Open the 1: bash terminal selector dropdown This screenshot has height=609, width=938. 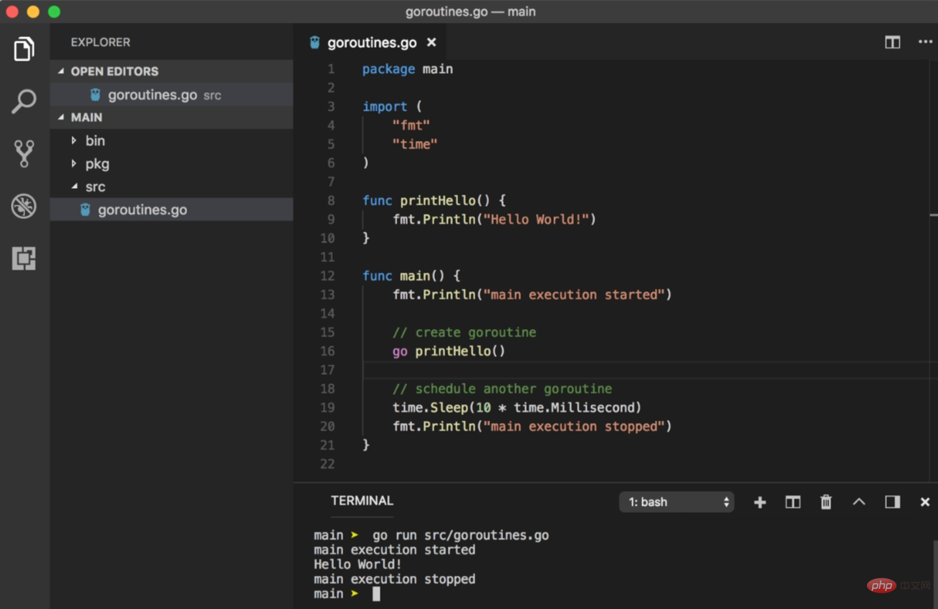[x=676, y=502]
